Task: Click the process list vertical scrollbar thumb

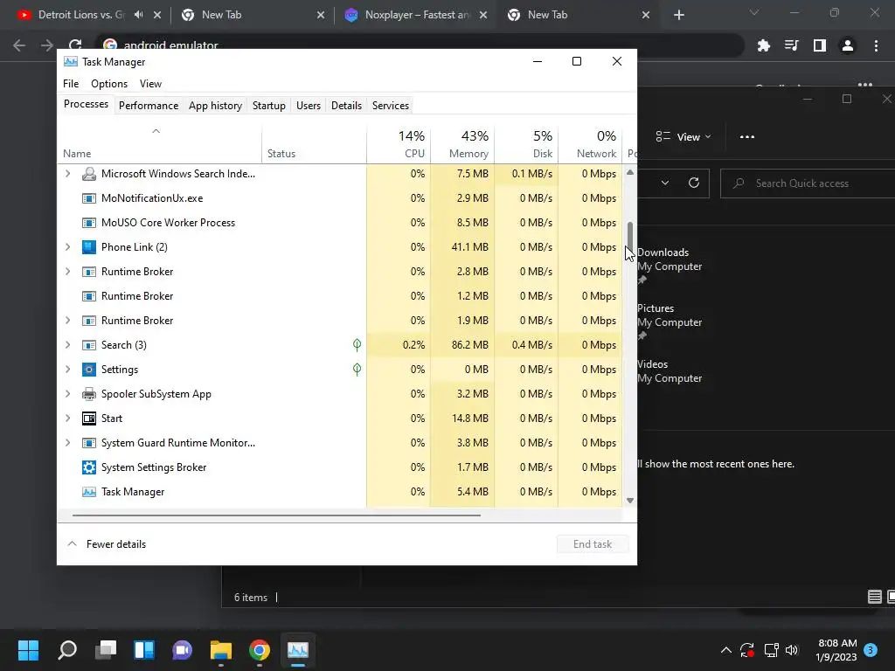Action: click(x=630, y=234)
